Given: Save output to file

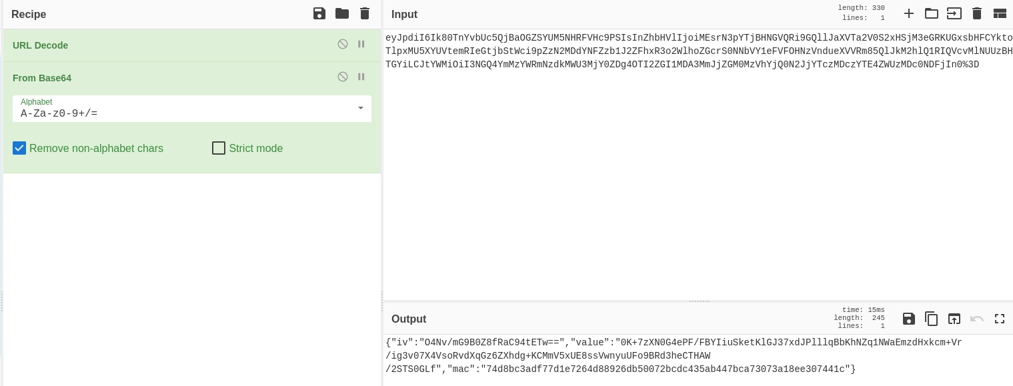Looking at the screenshot, I should [x=909, y=319].
